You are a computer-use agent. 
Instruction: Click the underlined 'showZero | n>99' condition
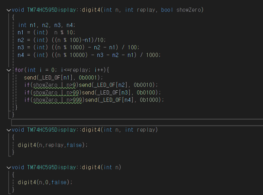pos(56,93)
